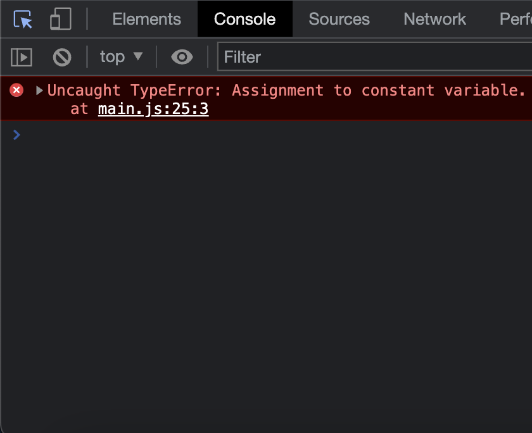
Task: Open the Sources tab
Action: (339, 19)
